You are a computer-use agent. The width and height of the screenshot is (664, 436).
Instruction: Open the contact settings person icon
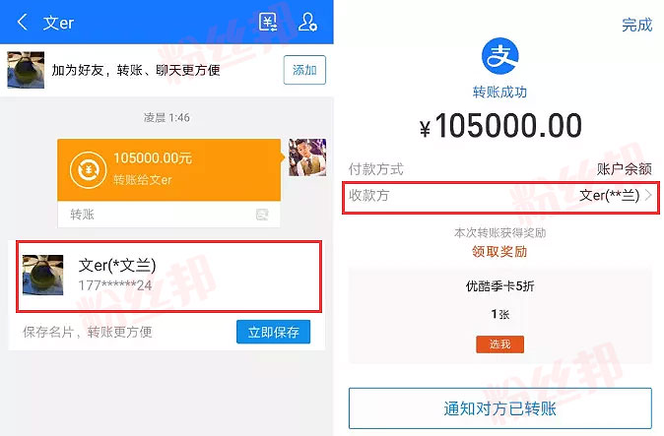pyautogui.click(x=307, y=22)
